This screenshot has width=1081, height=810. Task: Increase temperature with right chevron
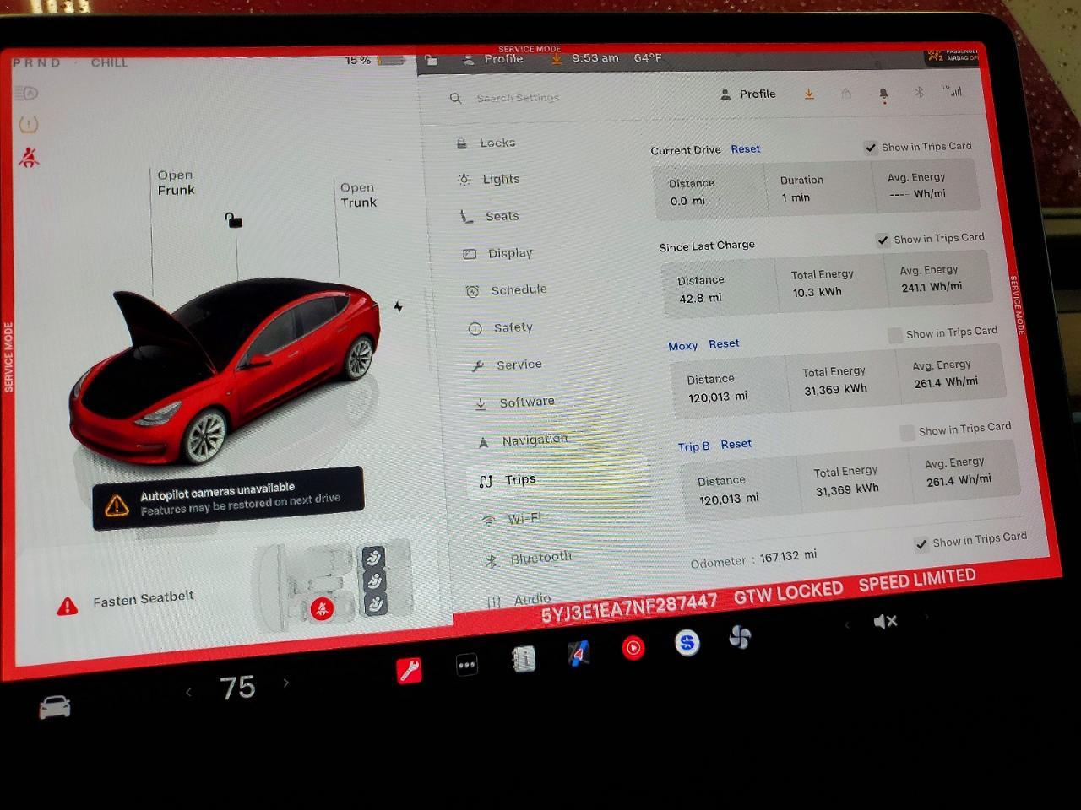[286, 683]
